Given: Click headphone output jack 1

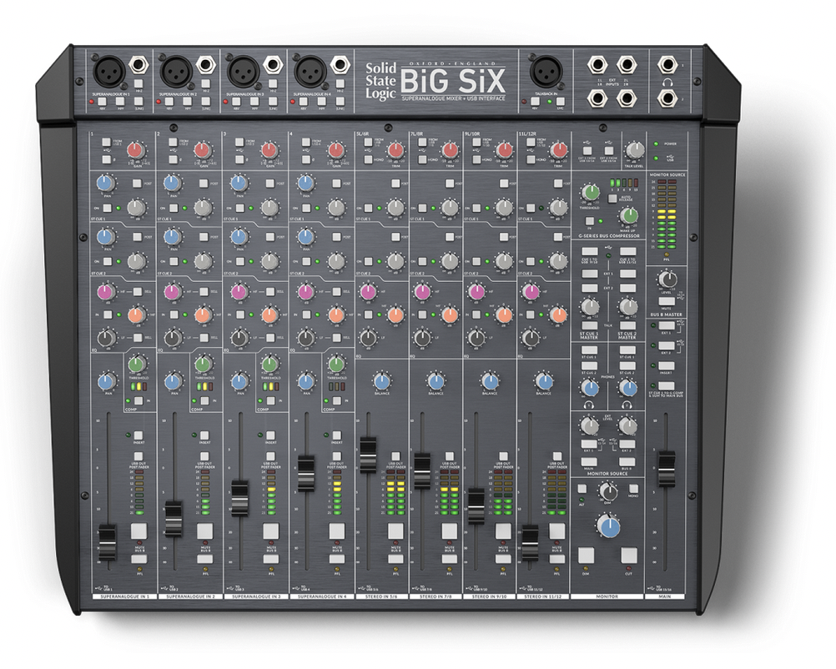Looking at the screenshot, I should (667, 65).
